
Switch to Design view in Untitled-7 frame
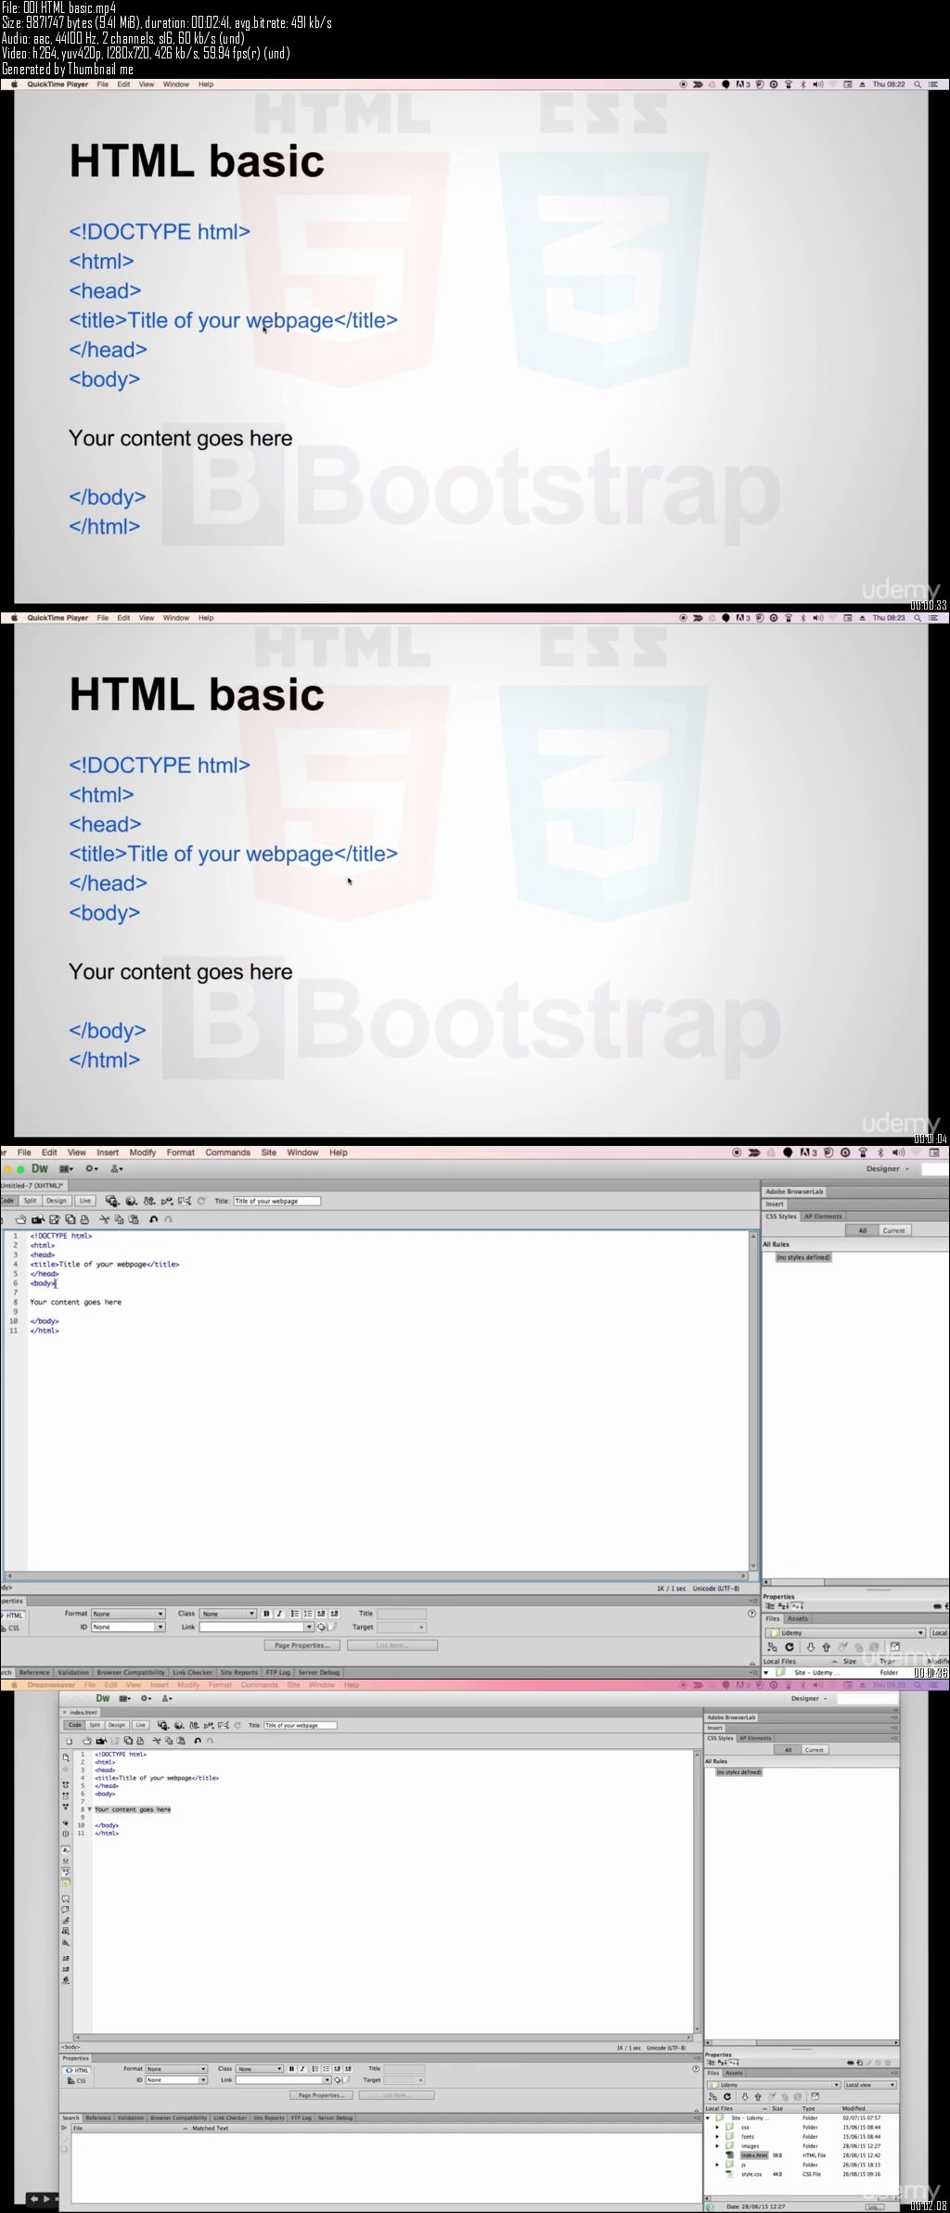click(x=57, y=1201)
